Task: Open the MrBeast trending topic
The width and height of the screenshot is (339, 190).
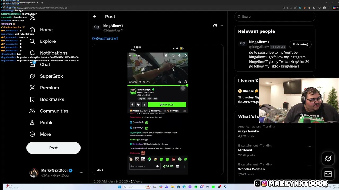Action: [245, 150]
